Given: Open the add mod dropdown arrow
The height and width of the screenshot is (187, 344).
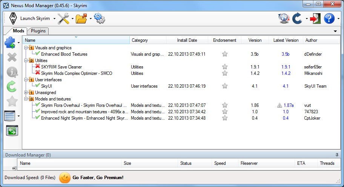Looking at the screenshot, I should 18,43.
